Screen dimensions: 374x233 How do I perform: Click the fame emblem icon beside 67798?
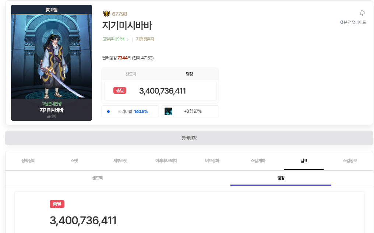coord(106,14)
